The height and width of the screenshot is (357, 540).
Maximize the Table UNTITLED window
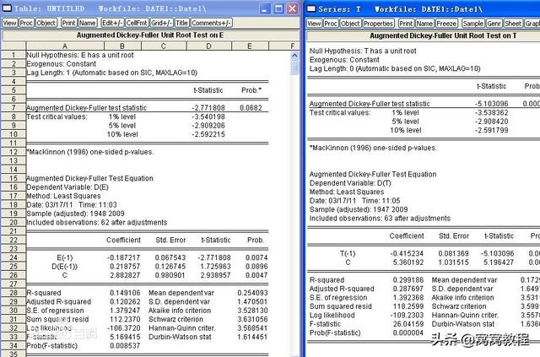coord(278,8)
